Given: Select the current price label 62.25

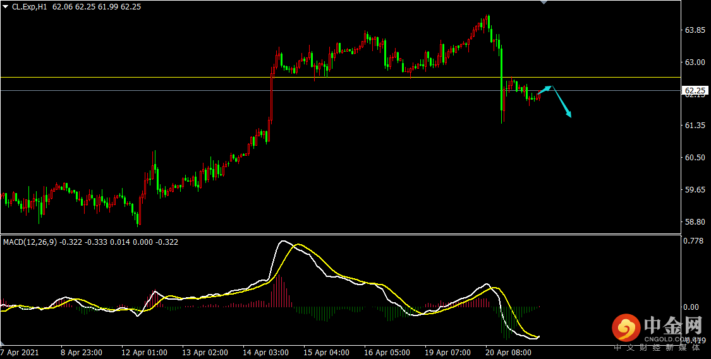Looking at the screenshot, I should click(x=695, y=91).
